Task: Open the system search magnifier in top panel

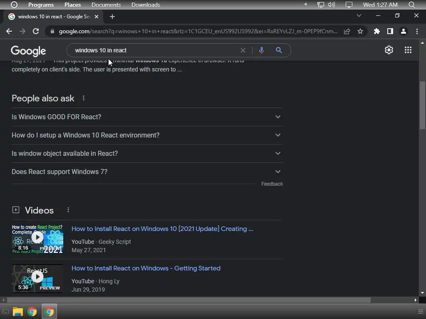Action: click(411, 5)
